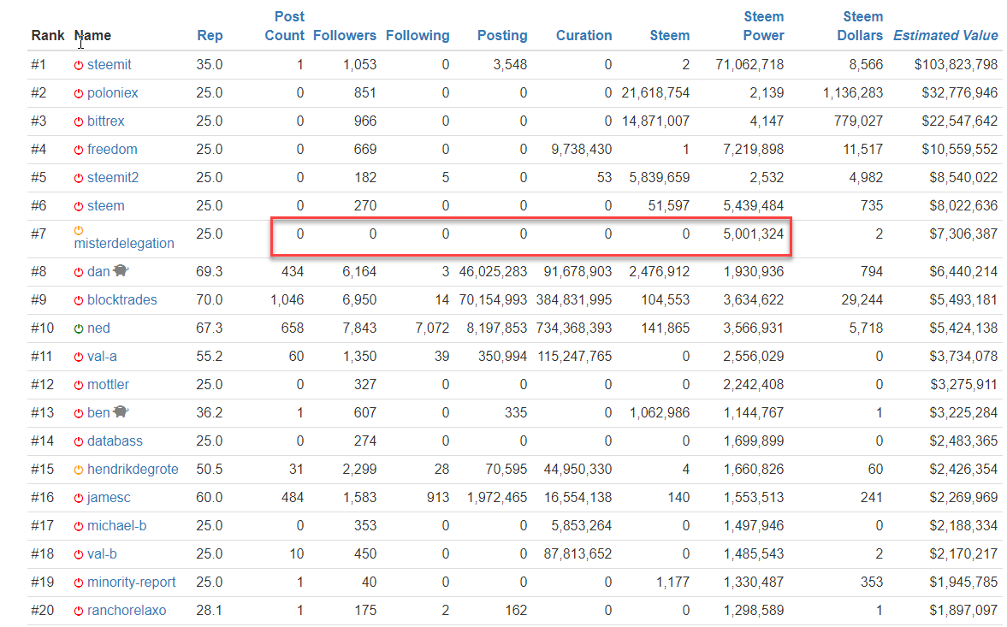The height and width of the screenshot is (627, 1007).
Task: Click the power icon beside blocktrades
Action: [79, 300]
